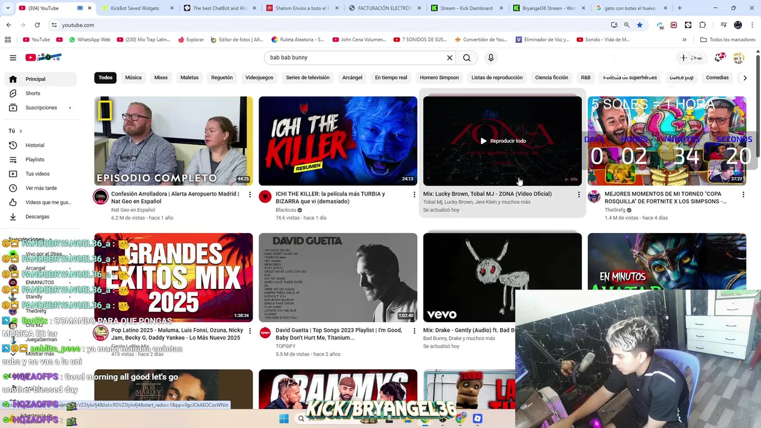The height and width of the screenshot is (428, 761).
Task: Open the Chrome three-dot menu
Action: pyautogui.click(x=753, y=25)
